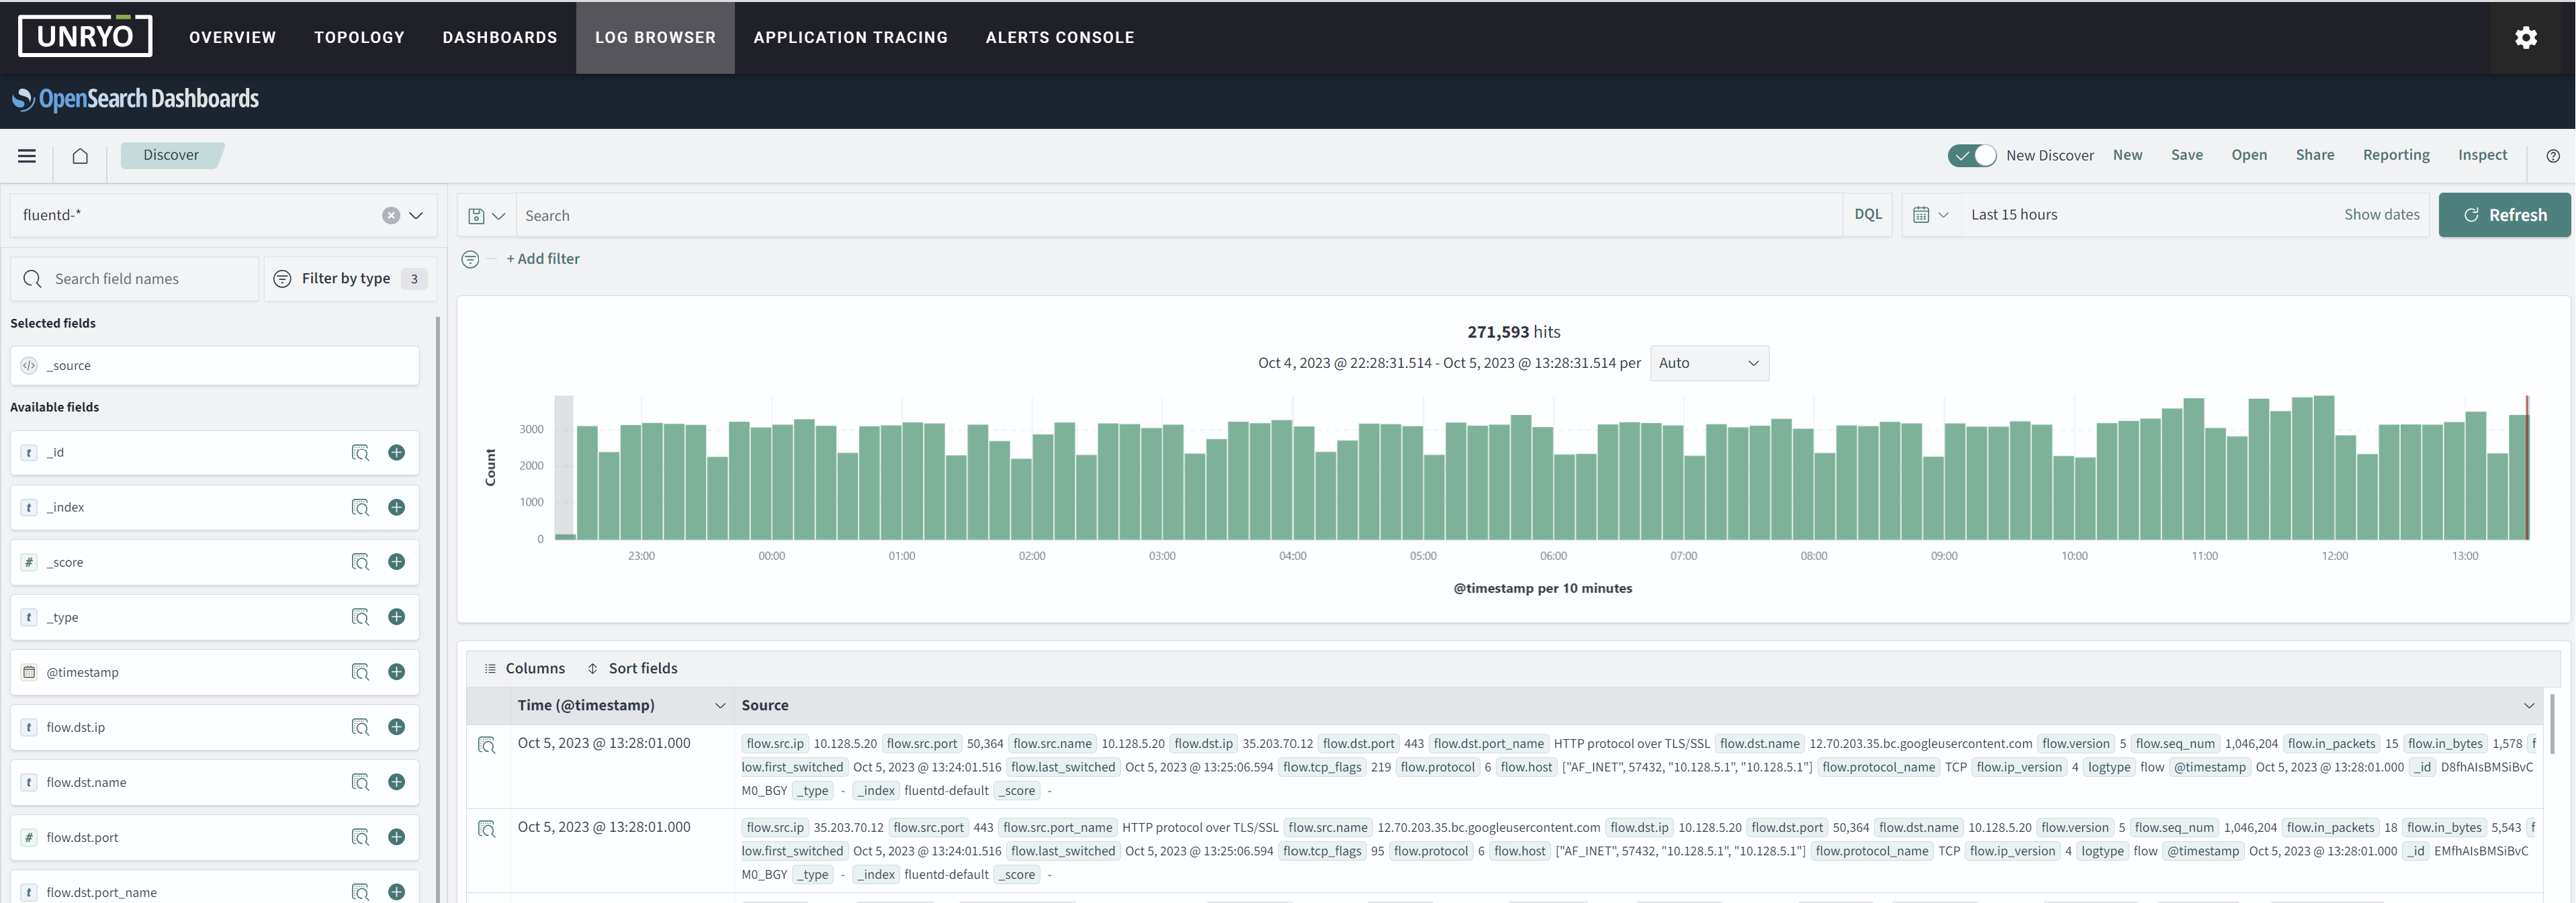Select LOG BROWSER tab
This screenshot has width=2576, height=903.
click(655, 38)
